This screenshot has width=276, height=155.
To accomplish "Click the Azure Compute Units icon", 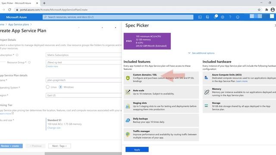I will (x=206, y=77).
